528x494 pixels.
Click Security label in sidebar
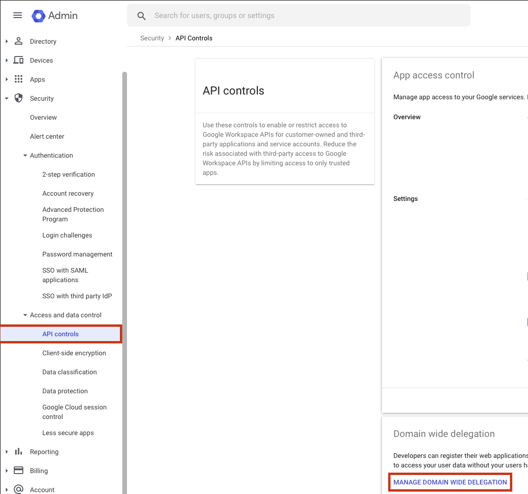click(42, 98)
